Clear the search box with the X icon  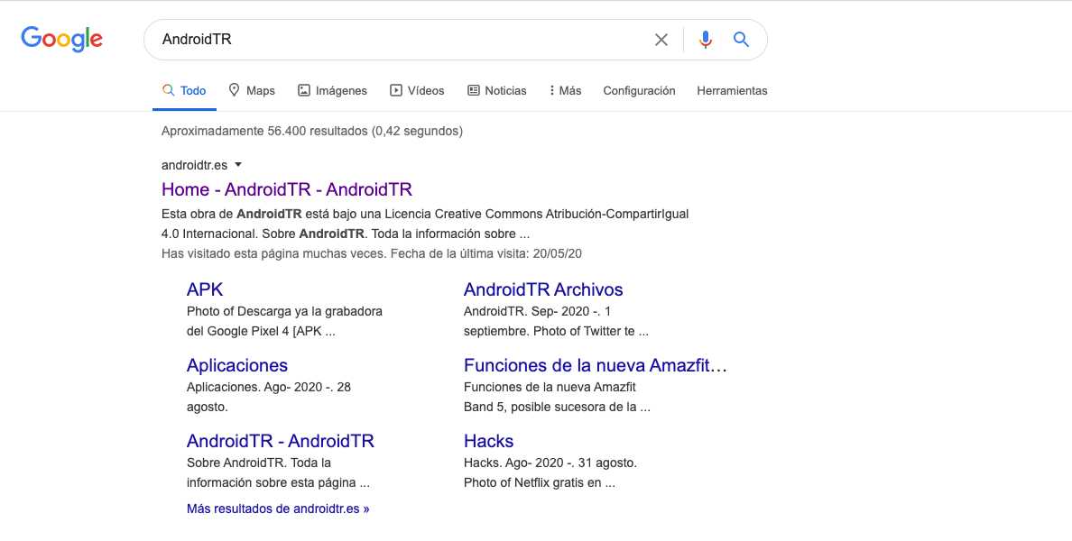(661, 40)
